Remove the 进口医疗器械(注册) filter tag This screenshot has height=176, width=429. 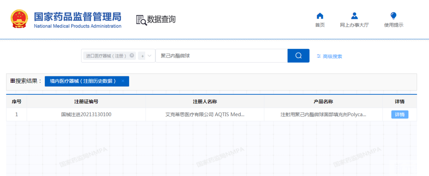tap(132, 56)
